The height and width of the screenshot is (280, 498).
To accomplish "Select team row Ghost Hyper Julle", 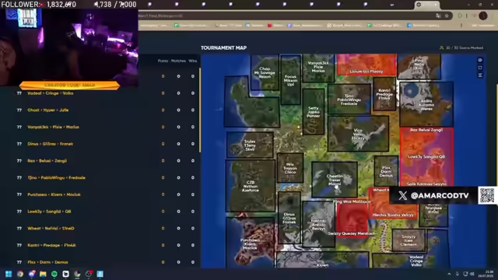I will (x=108, y=110).
